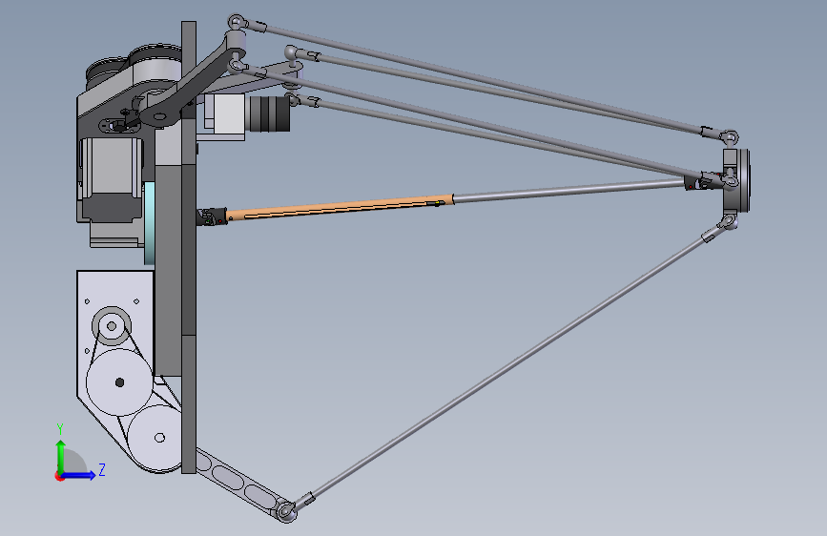The width and height of the screenshot is (827, 536).
Task: Select the orange telescopic shaft tube
Action: point(341,207)
